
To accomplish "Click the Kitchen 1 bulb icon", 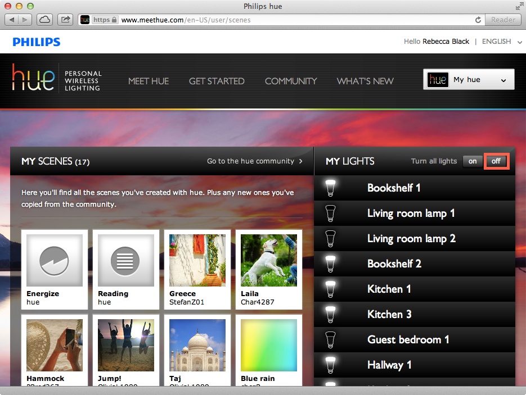I will [330, 289].
